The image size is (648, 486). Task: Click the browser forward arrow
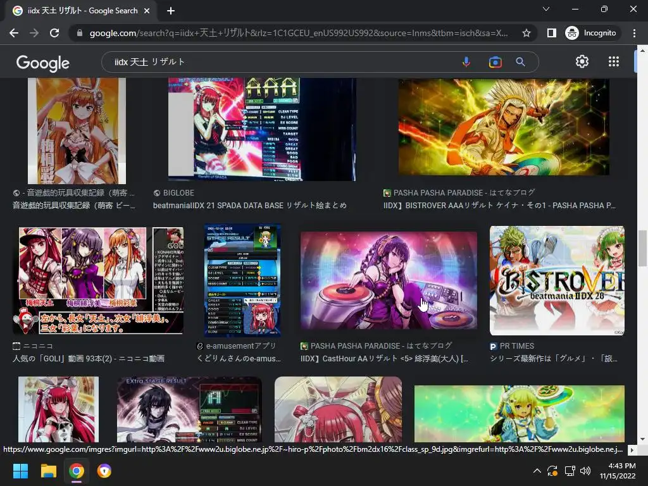coord(34,33)
